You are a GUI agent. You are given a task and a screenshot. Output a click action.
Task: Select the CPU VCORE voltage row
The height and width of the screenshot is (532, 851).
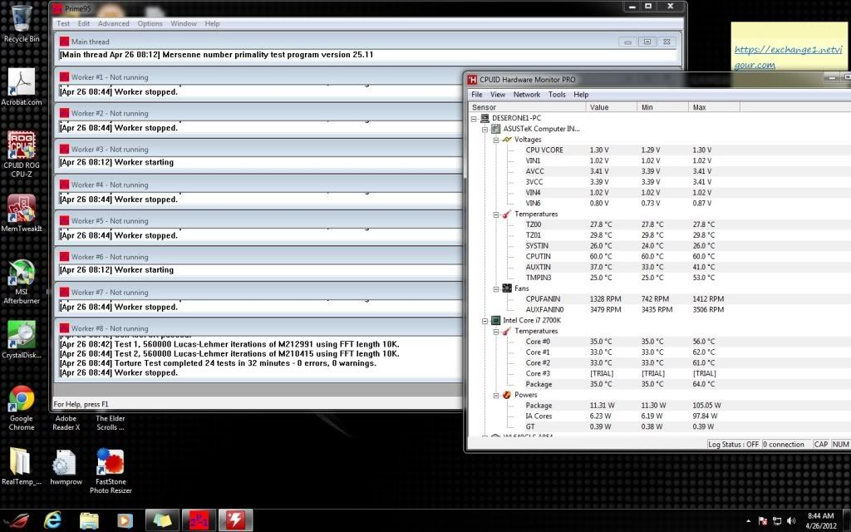tap(659, 150)
